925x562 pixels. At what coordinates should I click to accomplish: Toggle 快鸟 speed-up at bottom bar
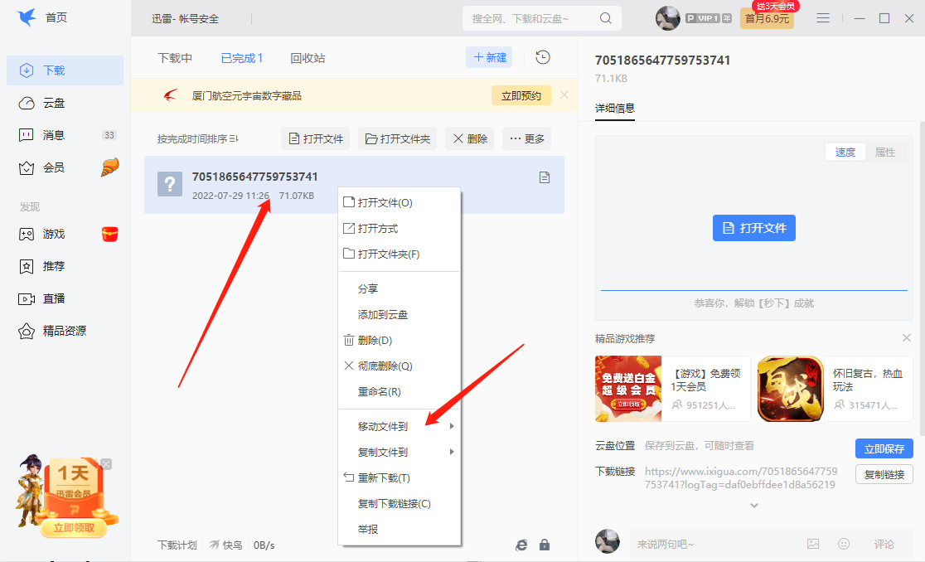pos(225,545)
